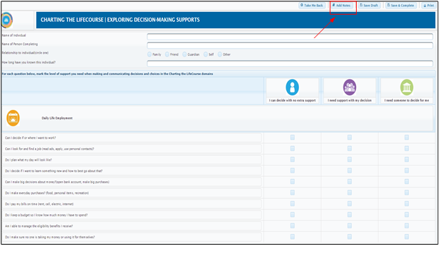440x258 pixels.
Task: Click the 'Can I decide if or where I want to work?' text
Action: (30, 137)
